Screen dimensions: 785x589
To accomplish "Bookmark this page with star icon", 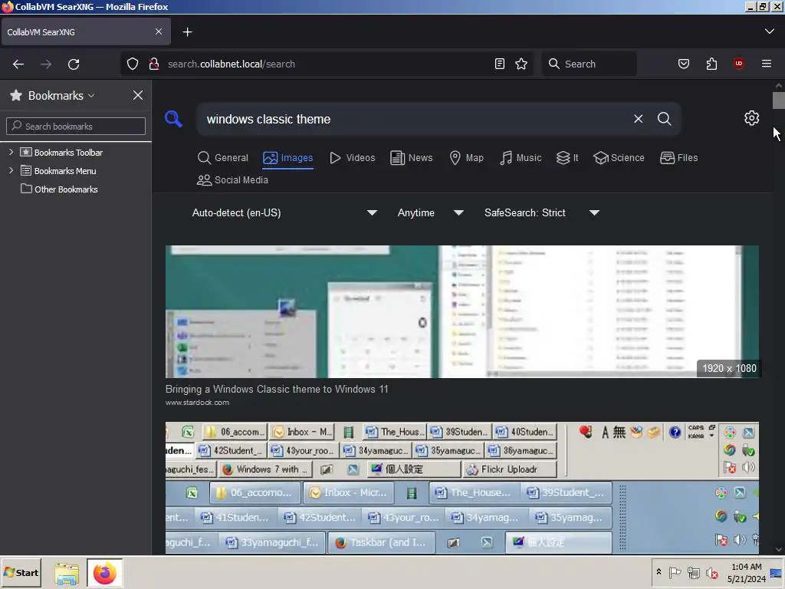I will (x=521, y=64).
